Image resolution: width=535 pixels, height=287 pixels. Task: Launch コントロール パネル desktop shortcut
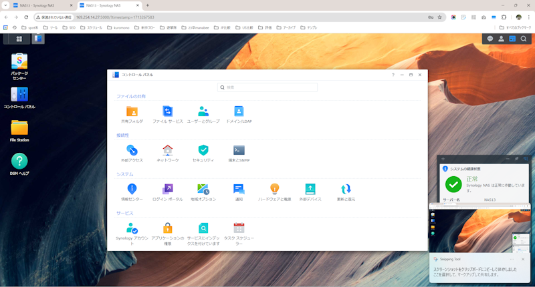point(19,98)
